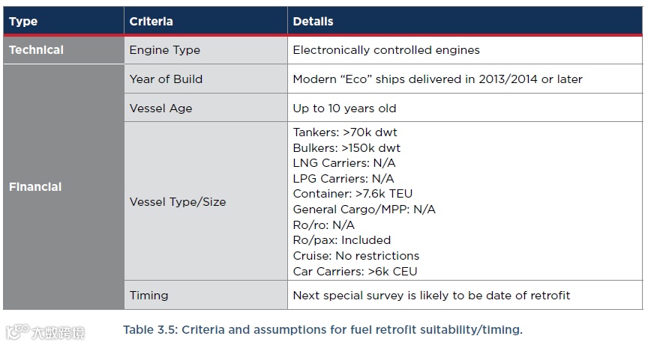648x345 pixels.
Task: Select the 'Vessel Age' criteria cell
Action: pyautogui.click(x=160, y=108)
